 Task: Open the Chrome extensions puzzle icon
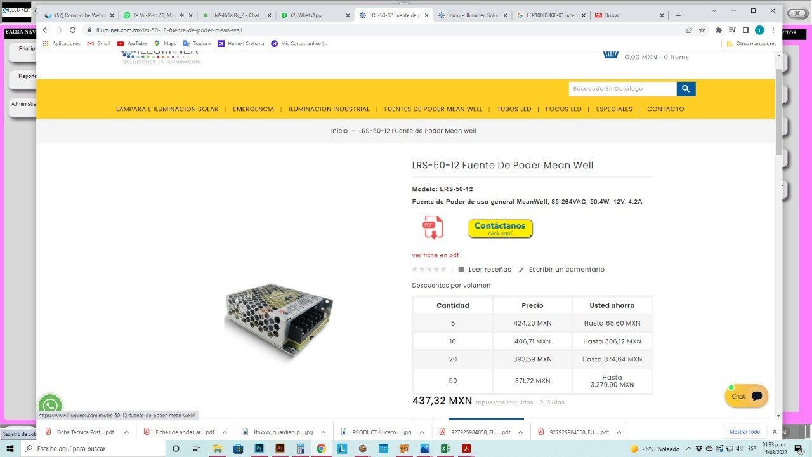point(719,30)
